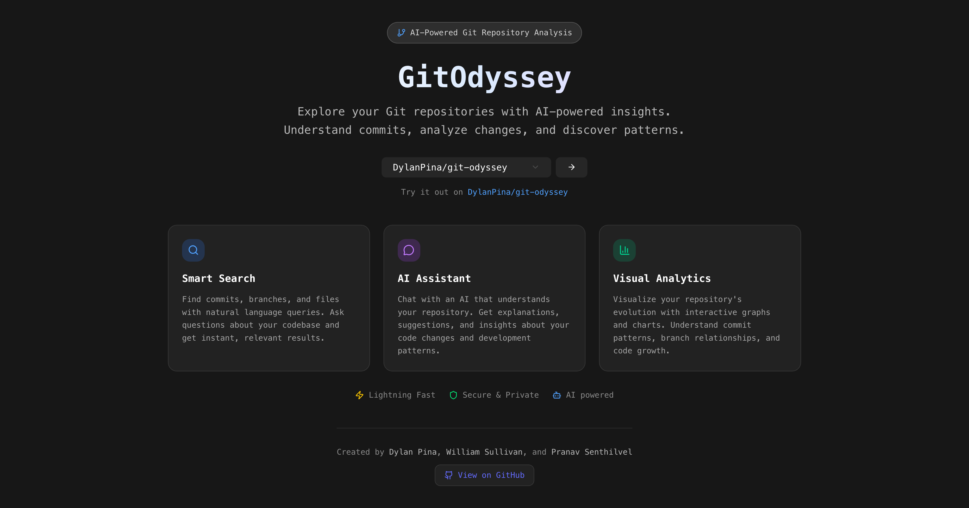Click the AI powered robot icon
Image resolution: width=969 pixels, height=508 pixels.
click(x=557, y=395)
